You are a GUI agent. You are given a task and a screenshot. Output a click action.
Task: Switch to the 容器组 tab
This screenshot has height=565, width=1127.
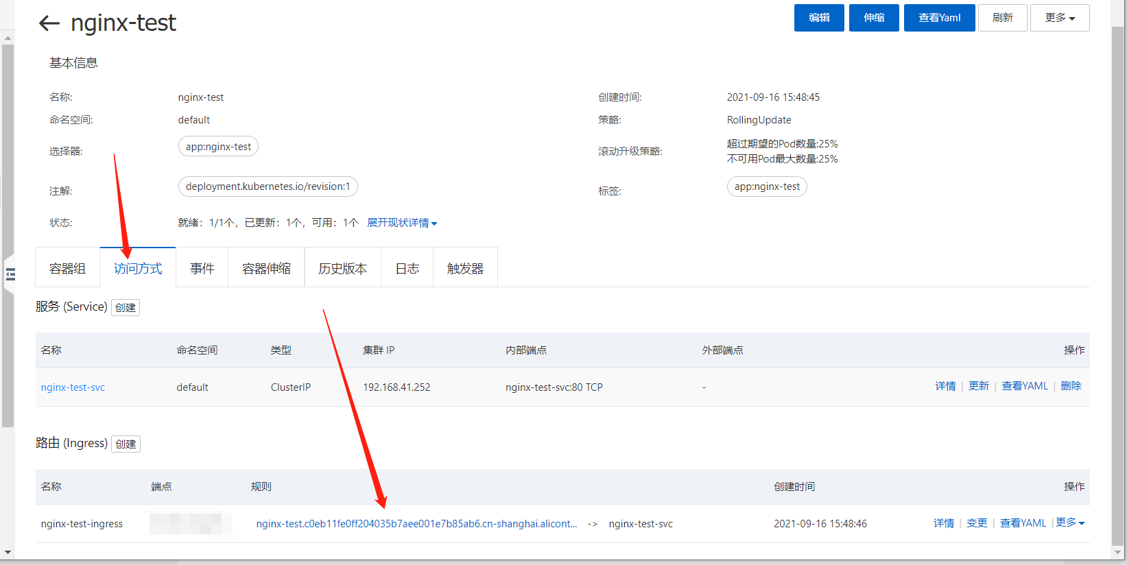point(67,269)
